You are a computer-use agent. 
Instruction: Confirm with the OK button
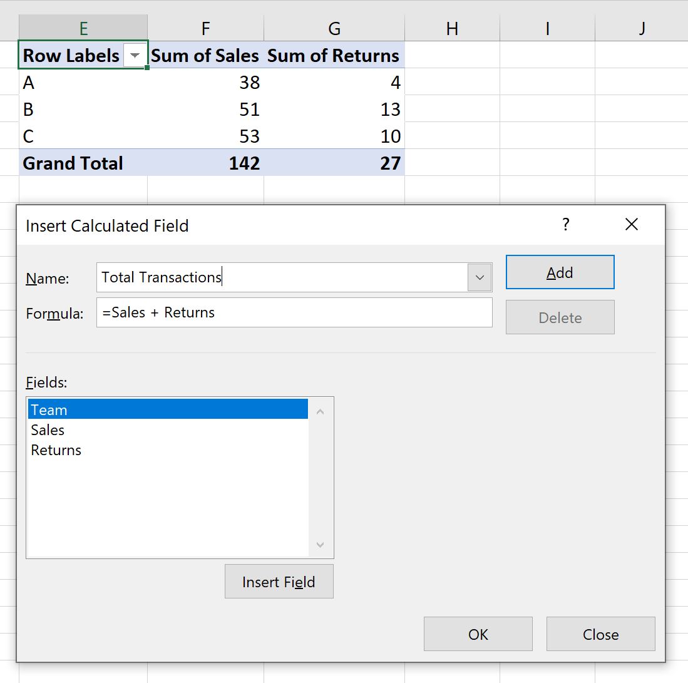tap(478, 634)
